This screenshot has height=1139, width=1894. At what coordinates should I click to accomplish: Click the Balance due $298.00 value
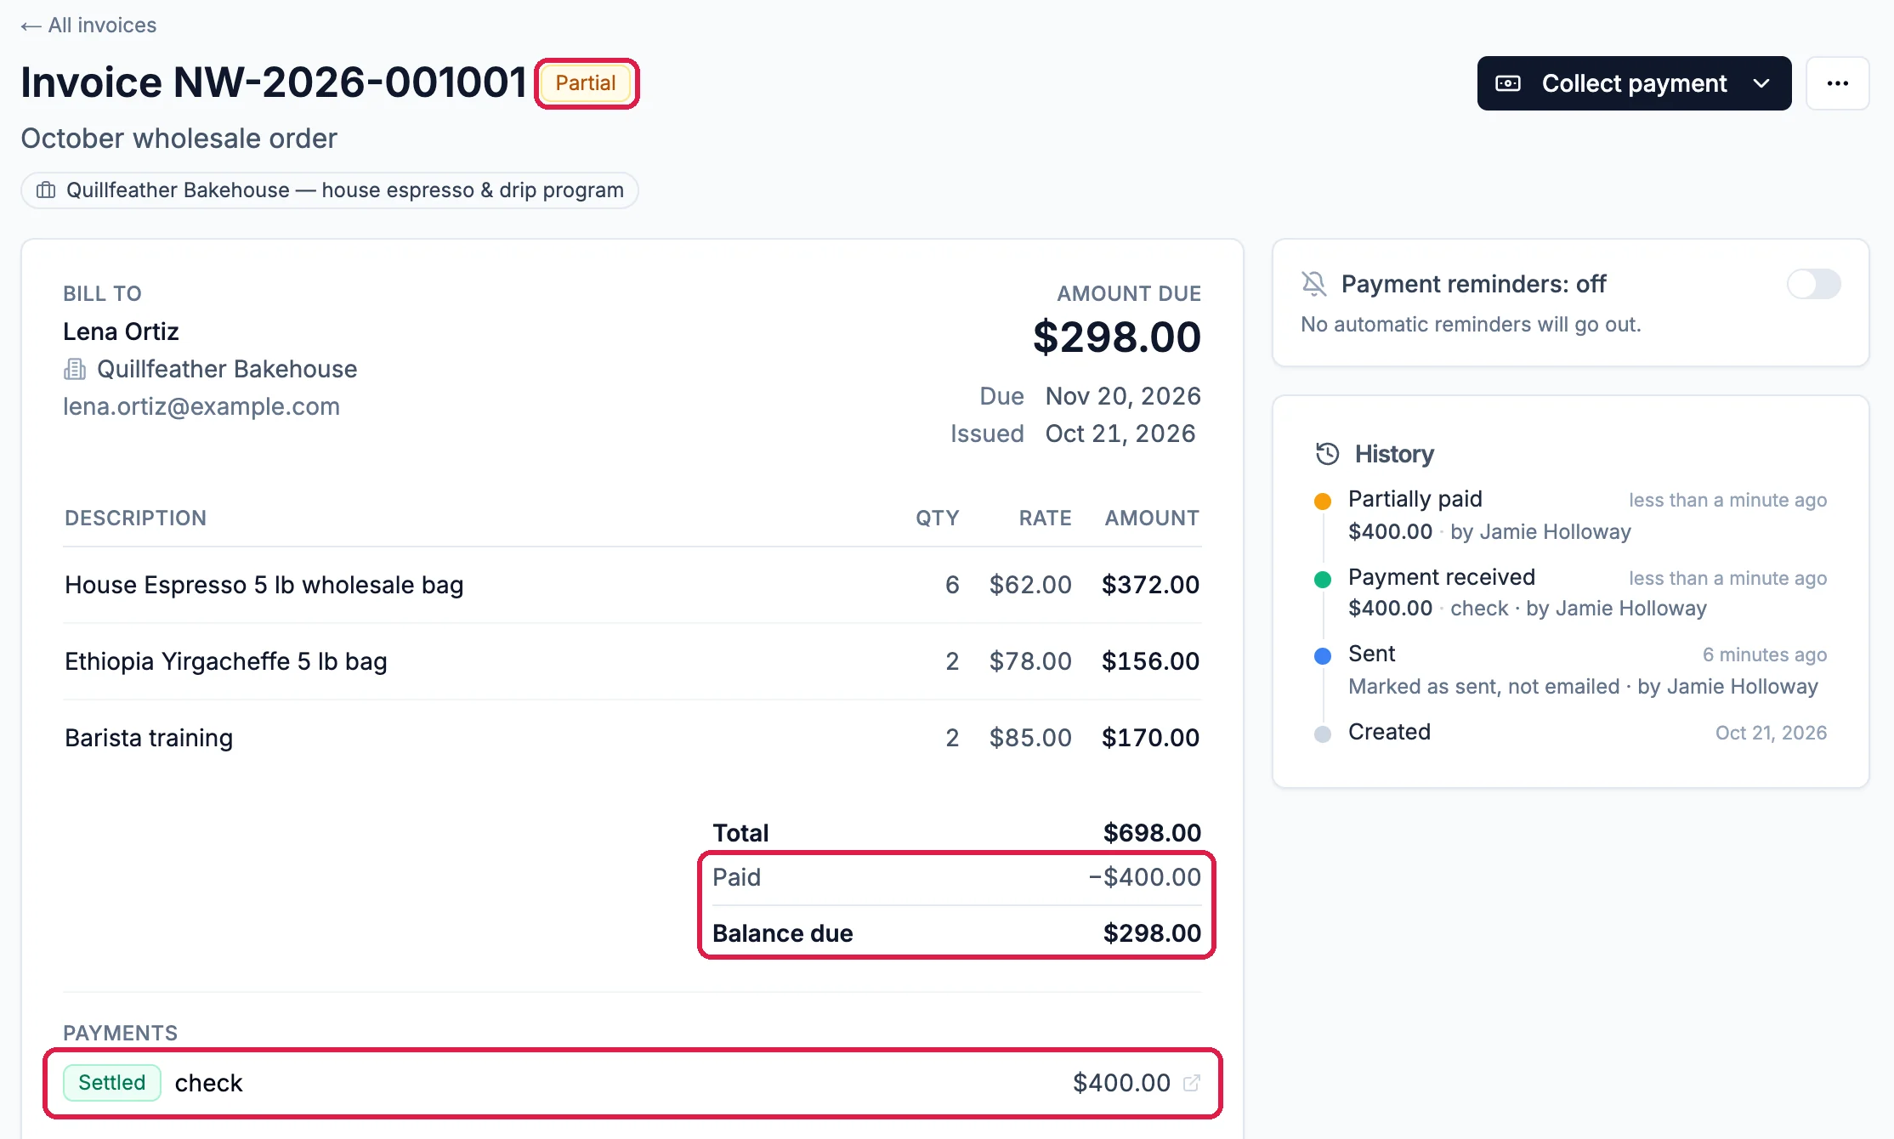(x=1152, y=933)
